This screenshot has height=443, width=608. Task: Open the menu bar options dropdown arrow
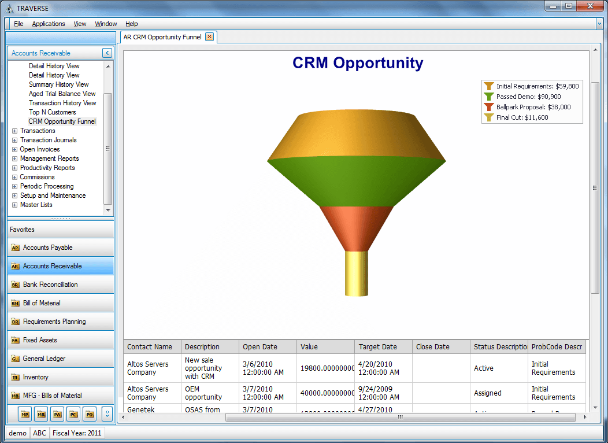click(599, 24)
